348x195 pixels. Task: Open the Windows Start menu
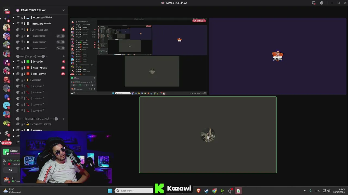110,191
